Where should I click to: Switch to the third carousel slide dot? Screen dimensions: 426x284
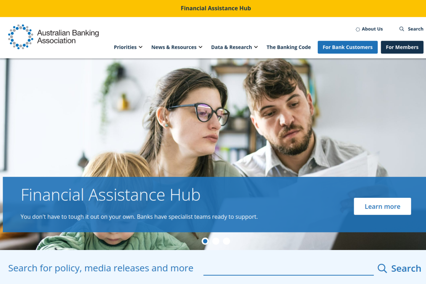[x=227, y=241]
